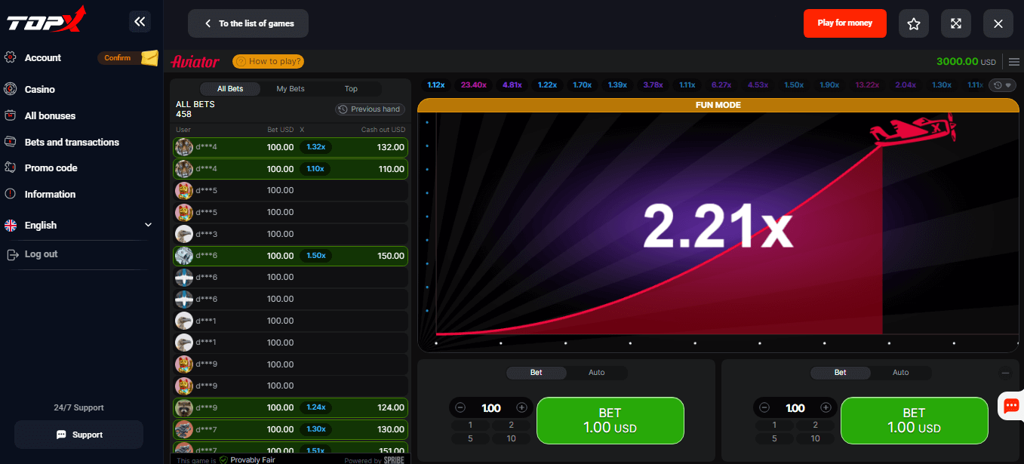The width and height of the screenshot is (1024, 464).
Task: Click the Play for money button
Action: click(x=844, y=23)
